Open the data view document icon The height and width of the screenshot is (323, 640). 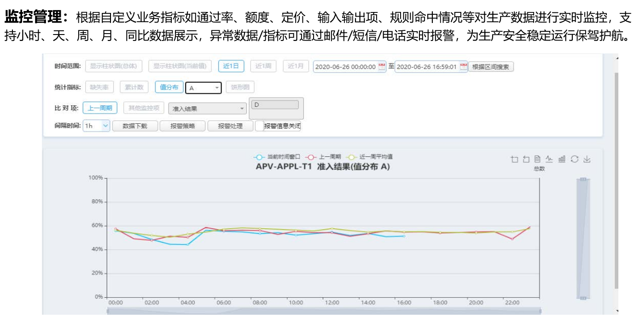pos(537,159)
